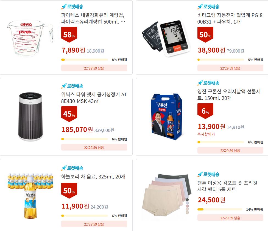
Task: Click the 45% discount badge on air purifier
Action: point(69,114)
